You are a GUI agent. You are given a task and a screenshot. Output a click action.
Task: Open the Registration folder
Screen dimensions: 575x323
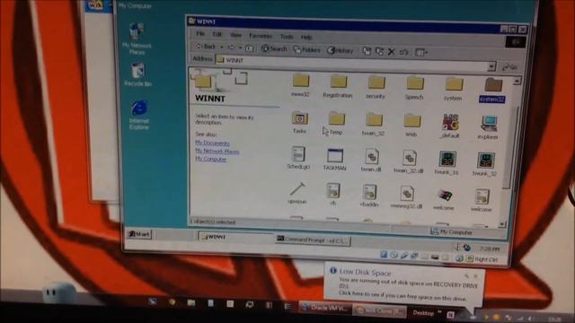tap(338, 86)
